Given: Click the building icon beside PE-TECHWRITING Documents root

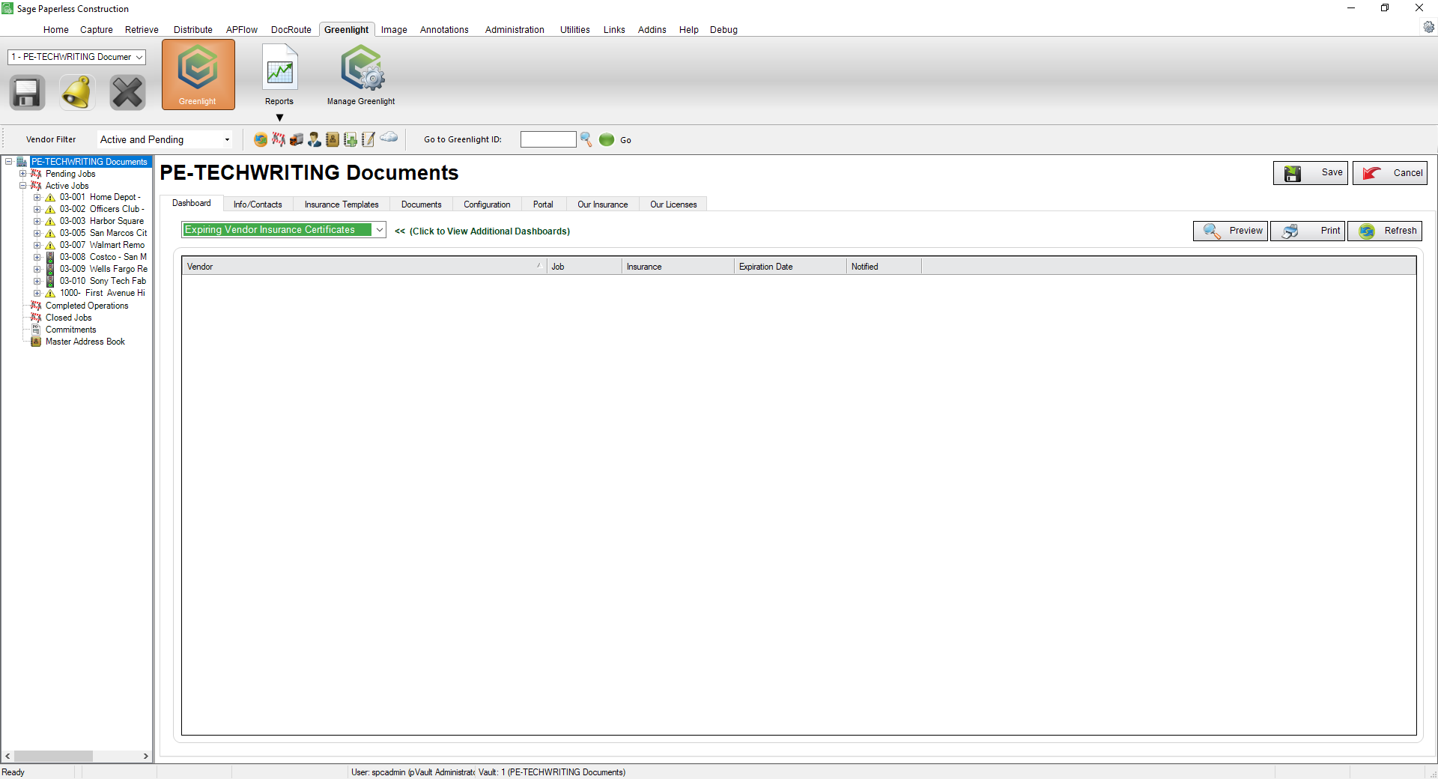Looking at the screenshot, I should point(22,162).
